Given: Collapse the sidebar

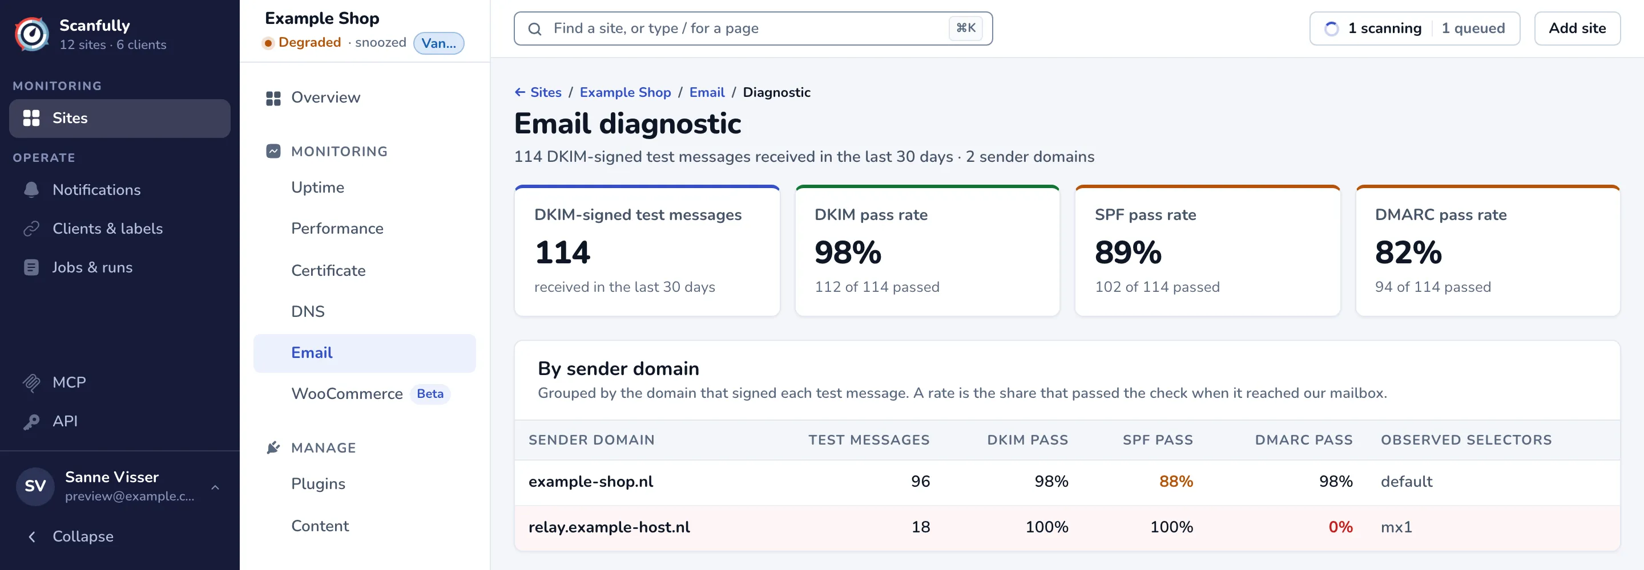Looking at the screenshot, I should pyautogui.click(x=120, y=537).
